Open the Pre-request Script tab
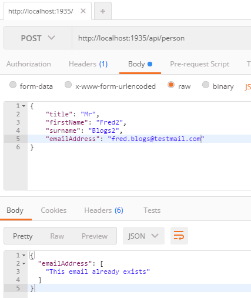The image size is (251, 298). pyautogui.click(x=200, y=64)
